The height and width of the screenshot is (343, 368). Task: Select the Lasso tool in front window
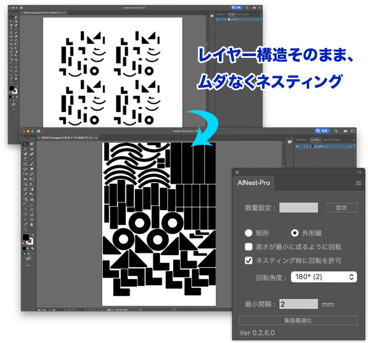coord(32,149)
